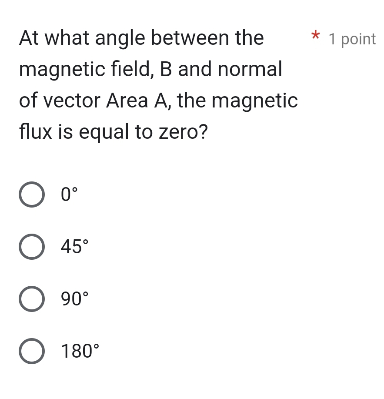Pick the 180° radio button circle
This screenshot has height=399, width=384.
click(x=32, y=351)
